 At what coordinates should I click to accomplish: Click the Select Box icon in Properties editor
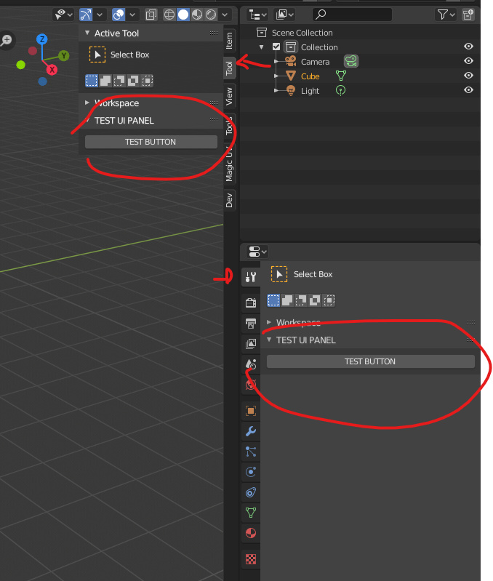279,274
